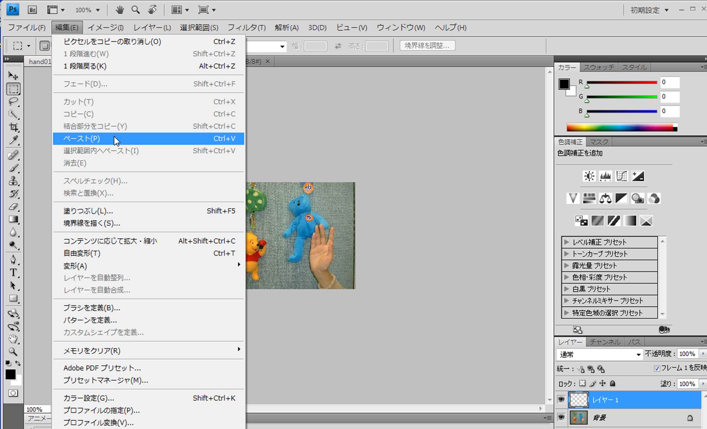Expand the トーンカーブ プリセット group
This screenshot has height=429, width=707.
(566, 254)
